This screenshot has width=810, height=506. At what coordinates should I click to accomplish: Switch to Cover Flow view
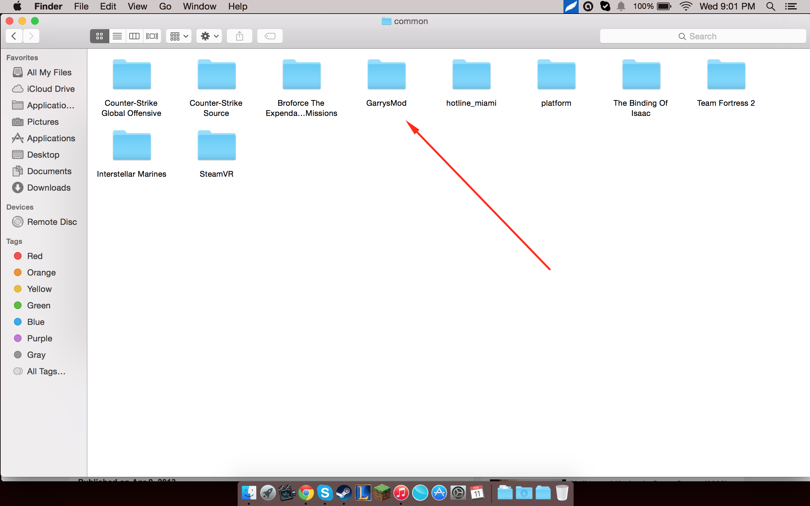pos(152,36)
